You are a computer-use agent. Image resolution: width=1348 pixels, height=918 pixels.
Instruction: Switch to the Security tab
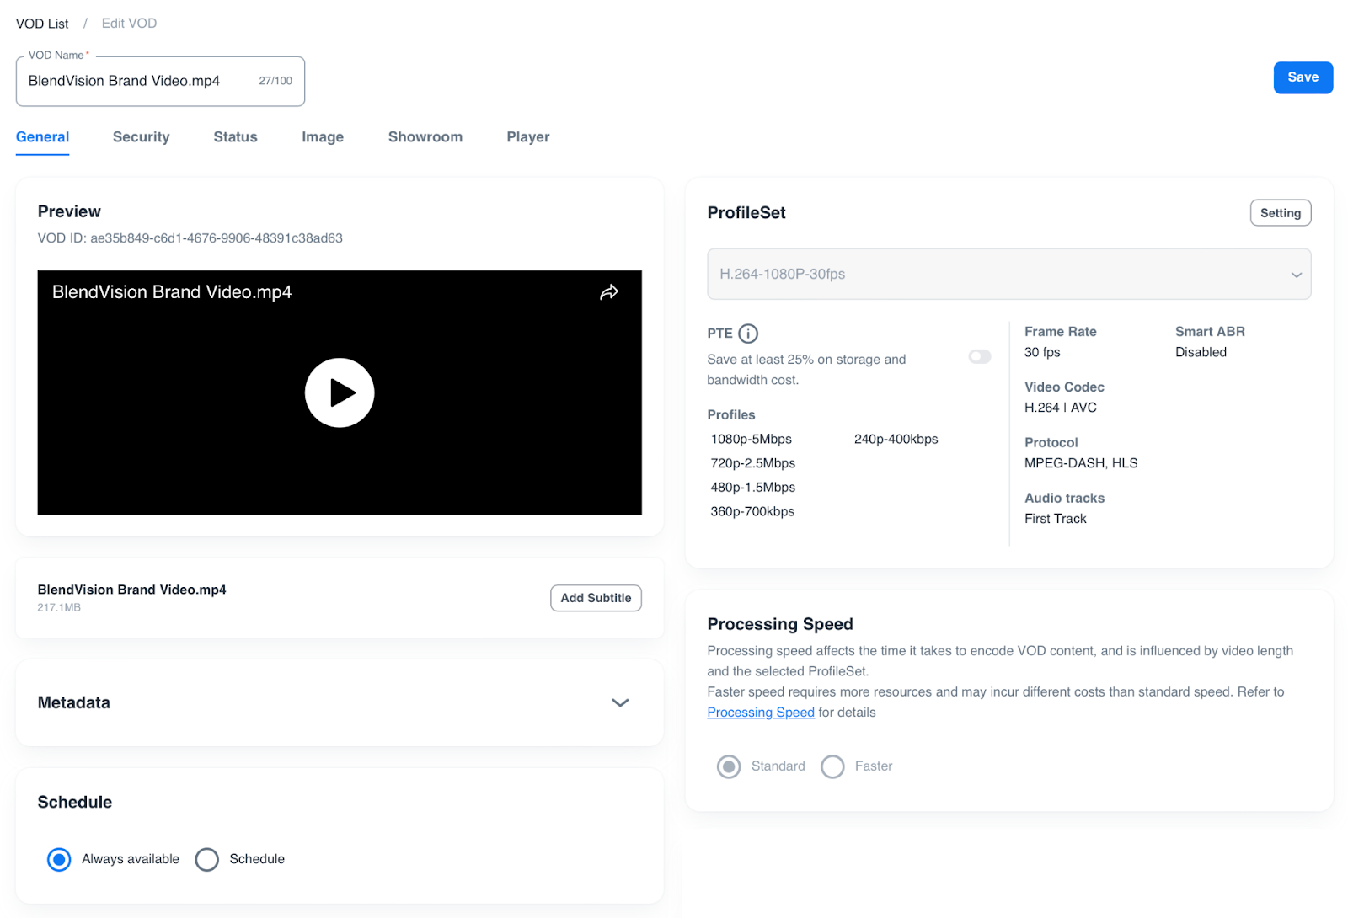[x=141, y=137]
